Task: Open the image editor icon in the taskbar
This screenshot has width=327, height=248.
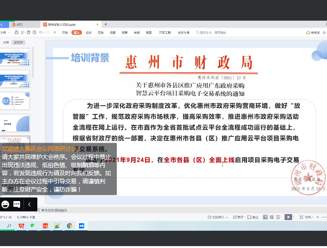Action: point(57,226)
